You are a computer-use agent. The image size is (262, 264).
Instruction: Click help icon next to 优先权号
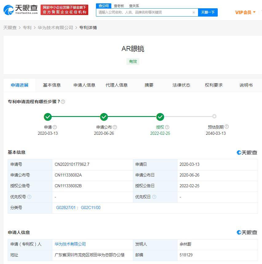29,197
